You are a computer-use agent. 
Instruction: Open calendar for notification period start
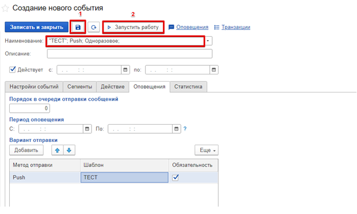(x=87, y=129)
